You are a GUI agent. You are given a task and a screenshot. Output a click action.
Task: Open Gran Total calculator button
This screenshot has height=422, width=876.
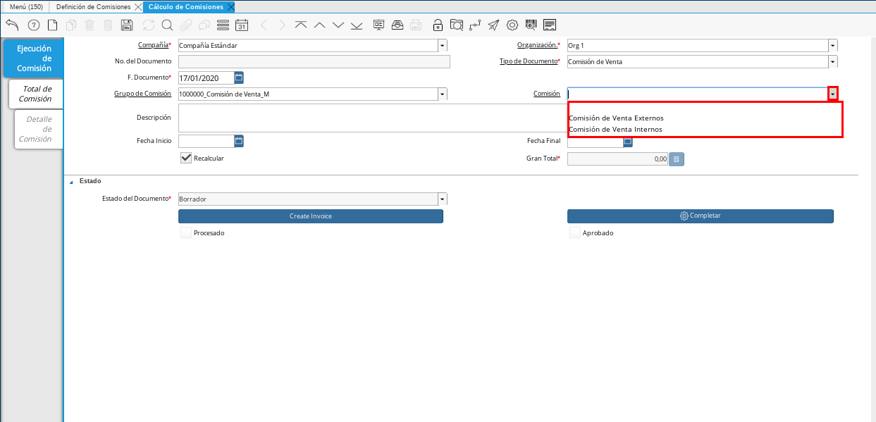(677, 159)
